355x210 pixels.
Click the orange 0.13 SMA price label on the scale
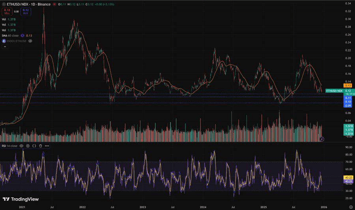(348, 86)
